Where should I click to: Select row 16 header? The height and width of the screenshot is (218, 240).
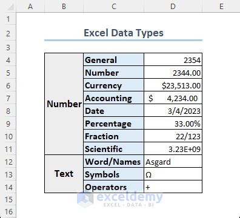tap(8, 211)
